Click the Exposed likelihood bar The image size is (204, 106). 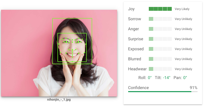[x=160, y=49]
